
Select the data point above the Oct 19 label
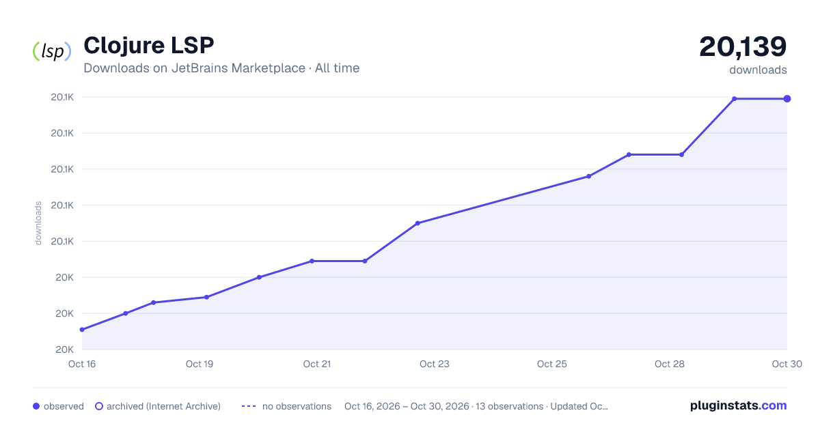pos(206,297)
